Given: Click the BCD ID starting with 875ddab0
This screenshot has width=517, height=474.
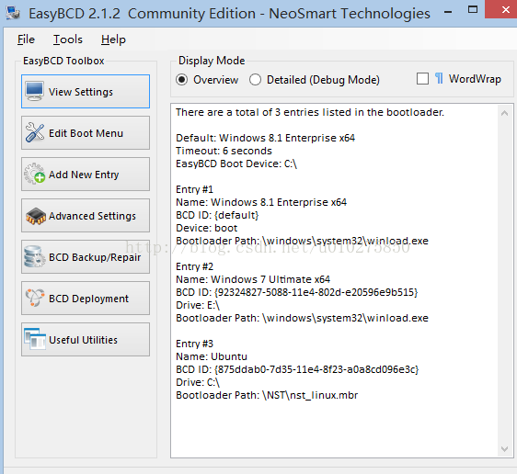Looking at the screenshot, I should 297,369.
